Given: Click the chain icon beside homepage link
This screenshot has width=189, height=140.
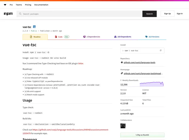Looking at the screenshot, I should click(122, 73).
